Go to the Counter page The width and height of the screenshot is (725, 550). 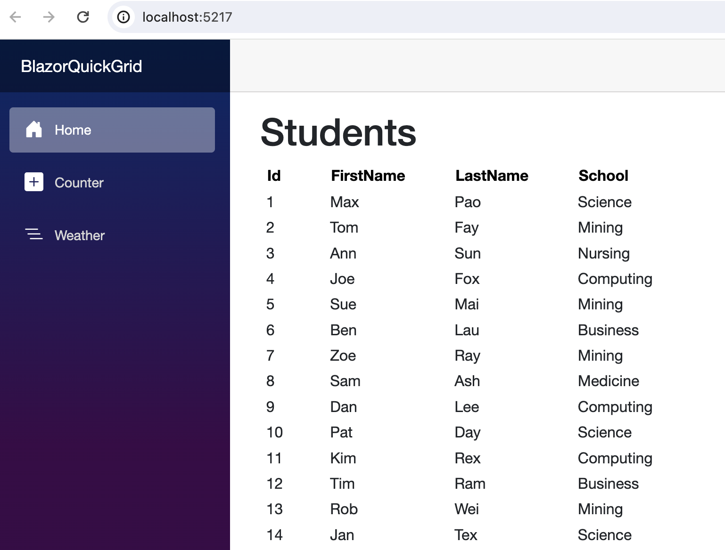point(112,183)
